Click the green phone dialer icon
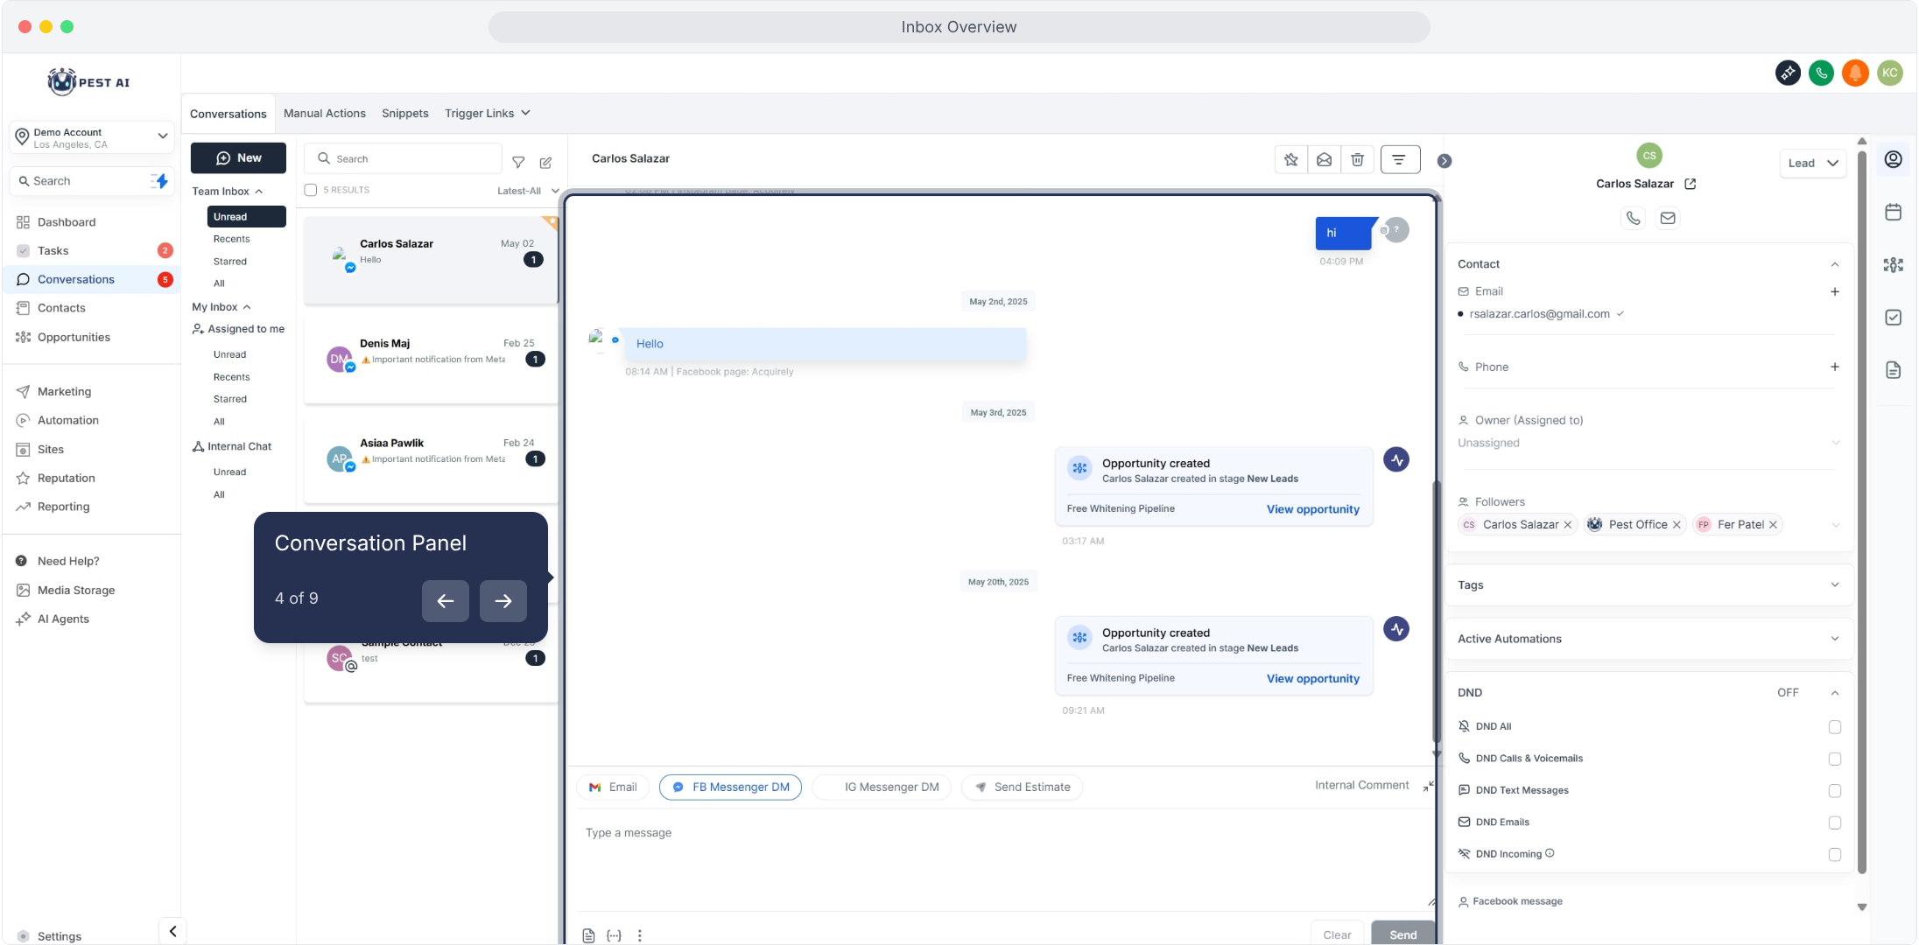The height and width of the screenshot is (945, 1919). [1822, 73]
